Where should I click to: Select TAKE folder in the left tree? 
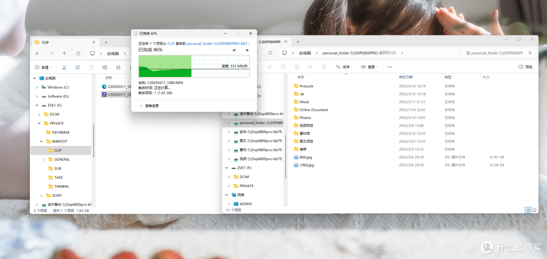coord(59,178)
